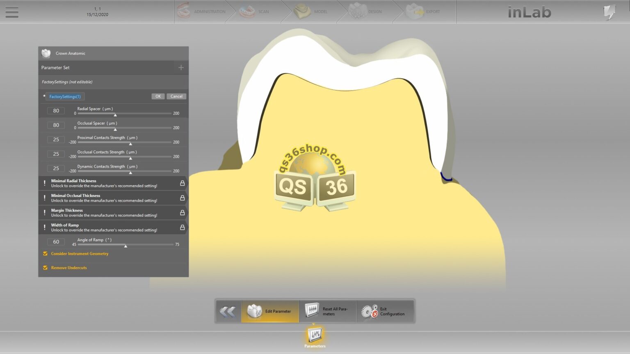Click the Proximal Contacts Strength value box
The height and width of the screenshot is (354, 630).
tap(56, 139)
